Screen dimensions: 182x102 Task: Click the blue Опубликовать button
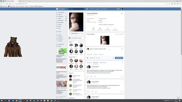click(119, 58)
